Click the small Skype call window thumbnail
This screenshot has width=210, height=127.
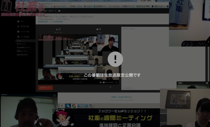click(193, 85)
